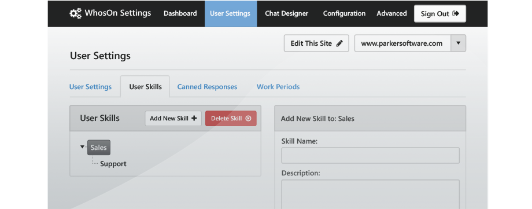Click the exit arrow icon on Sign Out
Image resolution: width=532 pixels, height=209 pixels.
pos(456,13)
